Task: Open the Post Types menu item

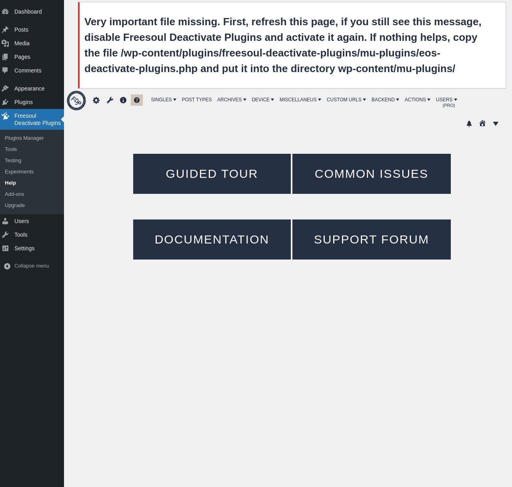Action: pyautogui.click(x=197, y=100)
